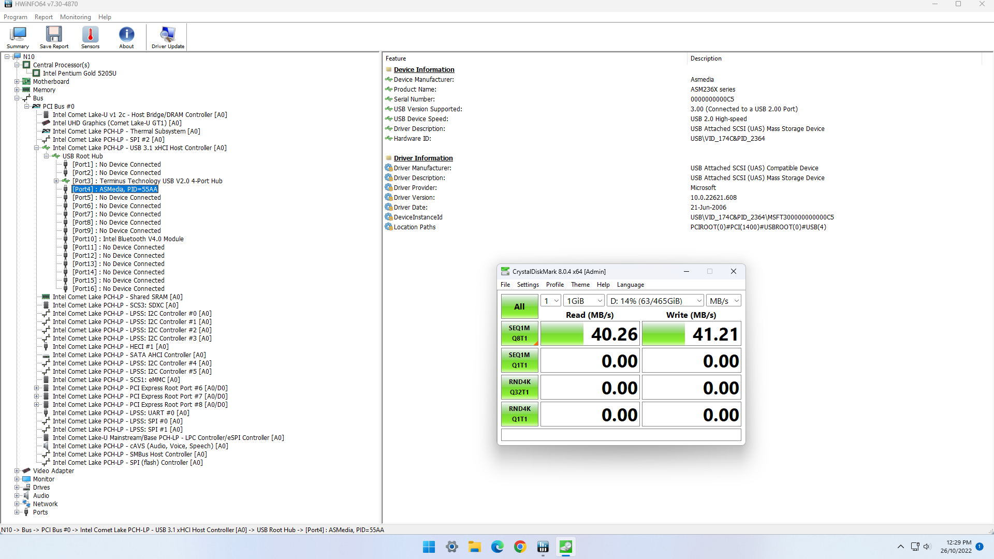Image resolution: width=994 pixels, height=559 pixels.
Task: Click the CrystalDiskMark comment text field
Action: [x=621, y=435]
